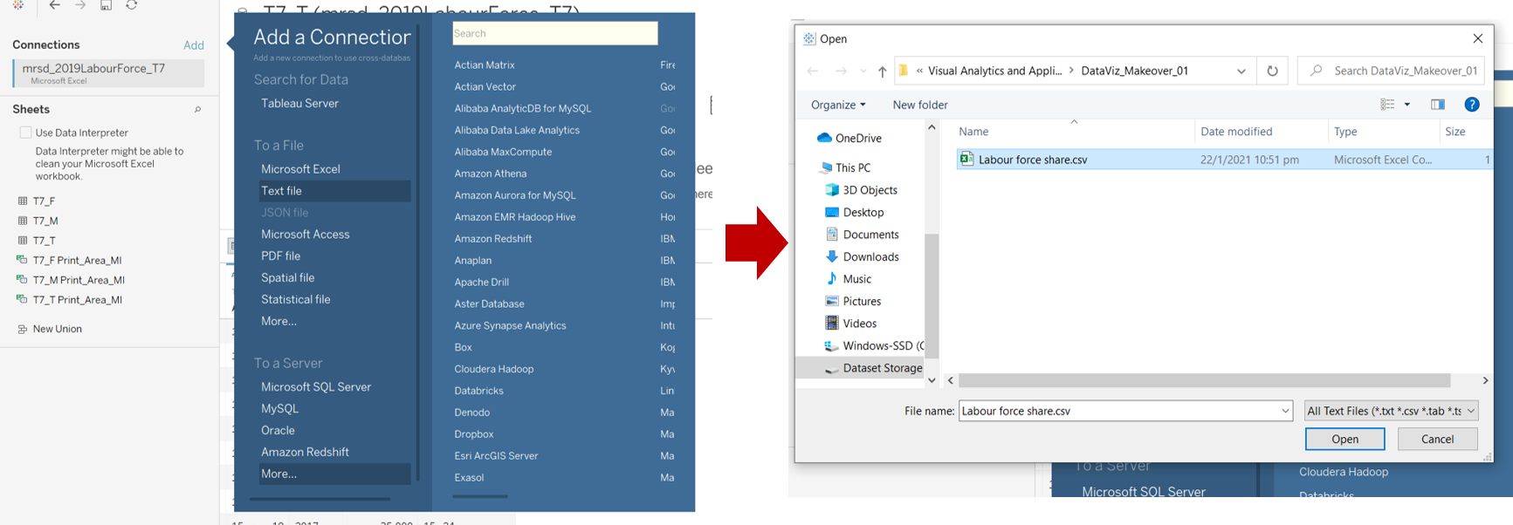Enable the Use Data Interpreter checkbox
The height and width of the screenshot is (525, 1513).
pos(26,133)
